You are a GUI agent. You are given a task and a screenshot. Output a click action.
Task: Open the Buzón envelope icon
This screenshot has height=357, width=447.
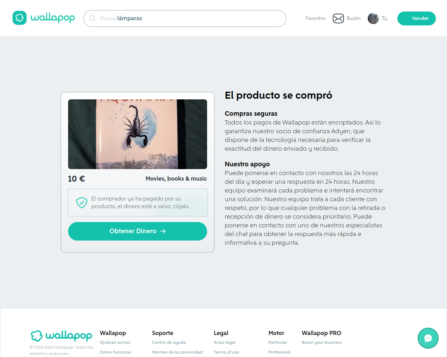coord(338,18)
